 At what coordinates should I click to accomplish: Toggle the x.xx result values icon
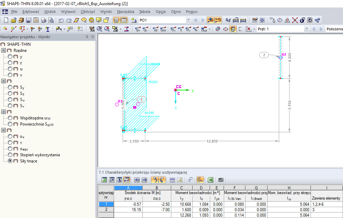point(218,20)
